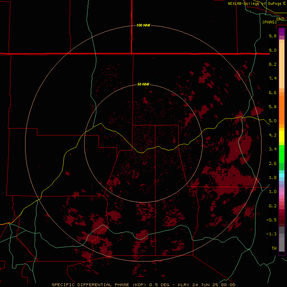Click the 8.2 value on color scale
The width and height of the screenshot is (287, 287).
pyautogui.click(x=273, y=64)
